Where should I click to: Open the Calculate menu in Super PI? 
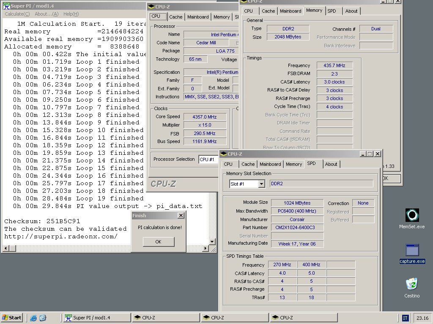pyautogui.click(x=17, y=14)
